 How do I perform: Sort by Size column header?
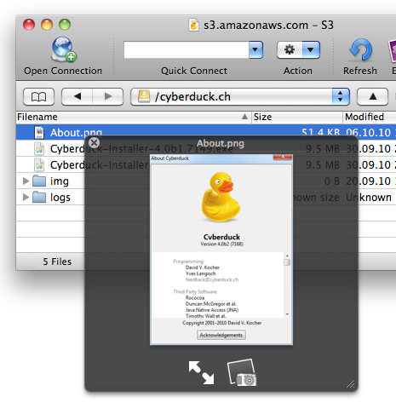click(297, 117)
